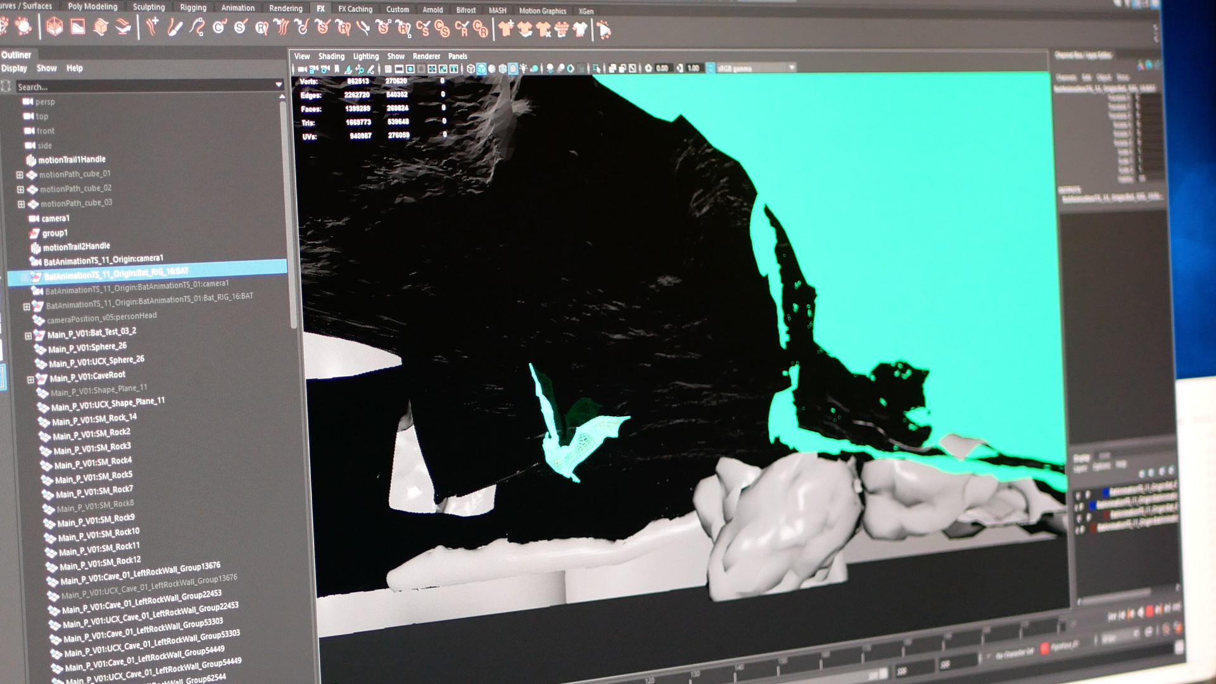
Task: Click the 3D fluid container icon
Action: coord(54,27)
